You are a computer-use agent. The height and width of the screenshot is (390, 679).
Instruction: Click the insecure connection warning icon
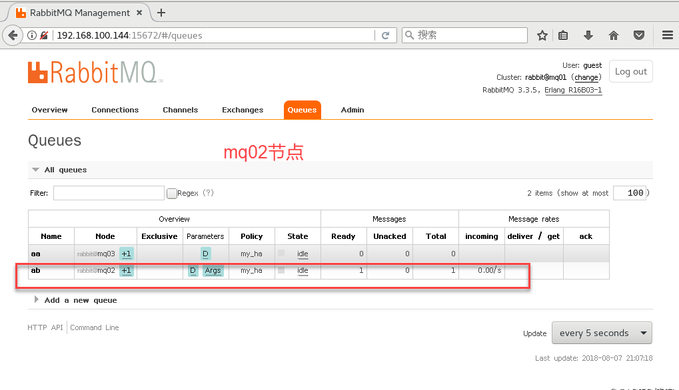click(x=44, y=35)
